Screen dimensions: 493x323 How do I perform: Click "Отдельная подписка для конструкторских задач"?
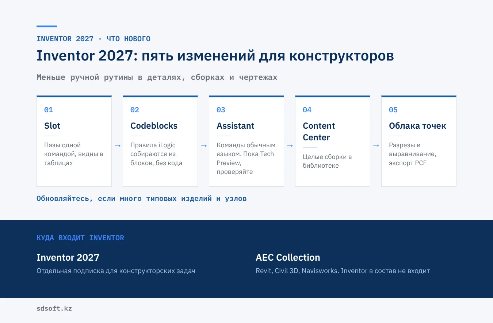pos(116,271)
